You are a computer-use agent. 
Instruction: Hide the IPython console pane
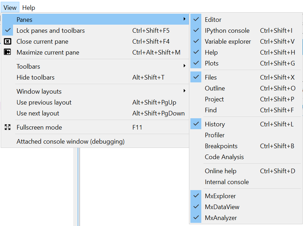(x=196, y=31)
